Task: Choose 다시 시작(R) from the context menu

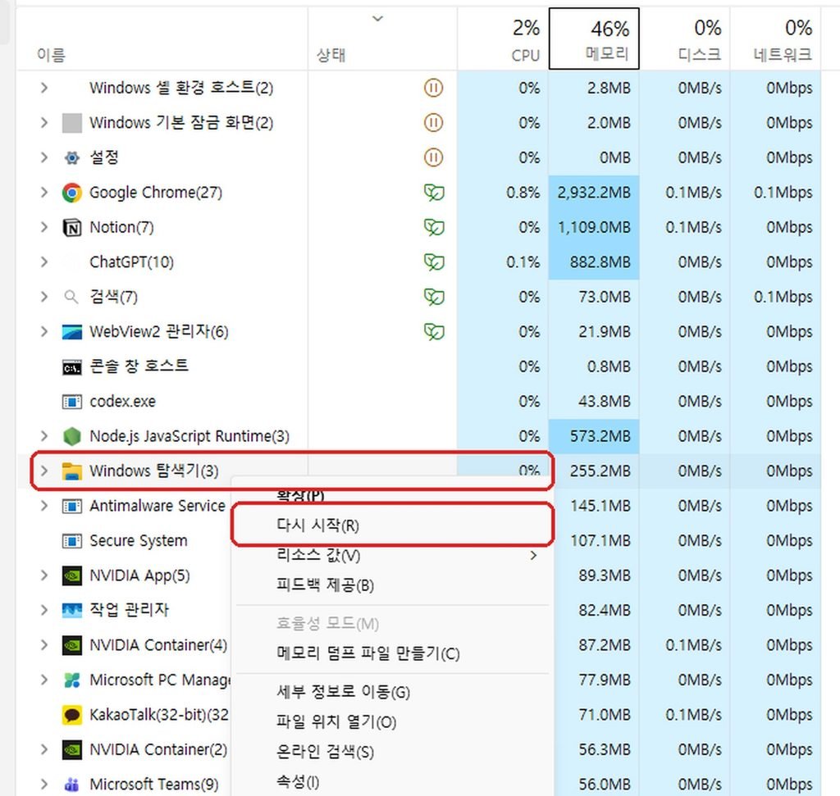Action: 393,525
